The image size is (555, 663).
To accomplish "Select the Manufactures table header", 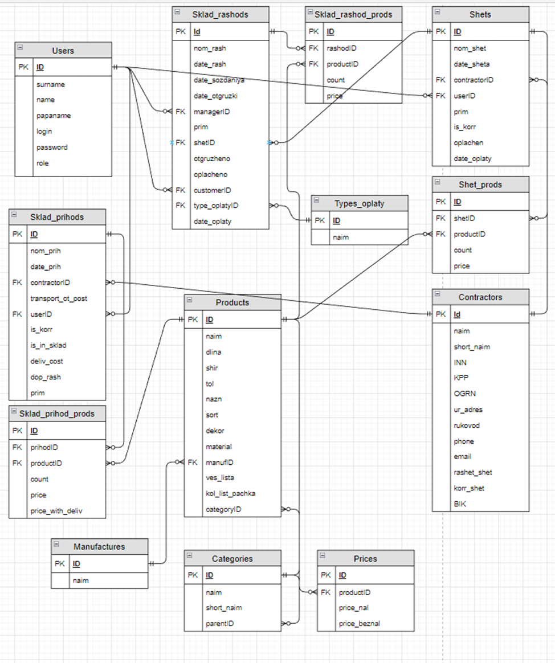I will (x=99, y=546).
